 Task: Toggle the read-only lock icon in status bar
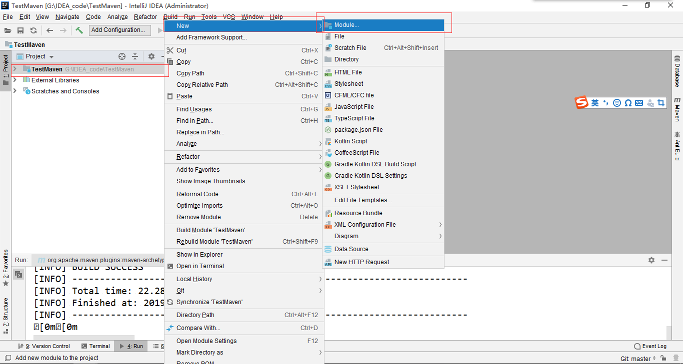(663, 358)
